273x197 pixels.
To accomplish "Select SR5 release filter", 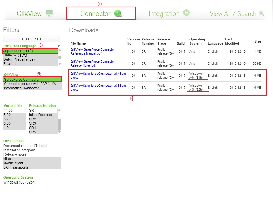I will pyautogui.click(x=43, y=132).
